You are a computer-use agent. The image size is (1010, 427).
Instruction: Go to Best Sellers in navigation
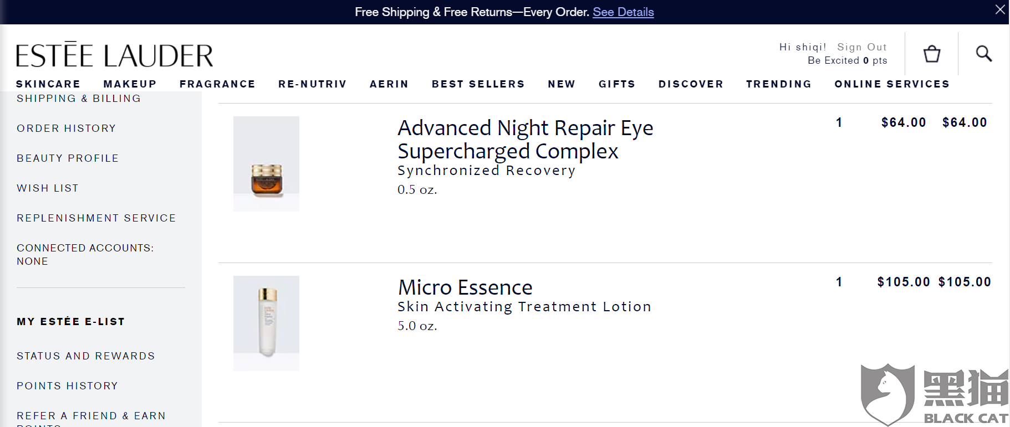tap(478, 84)
